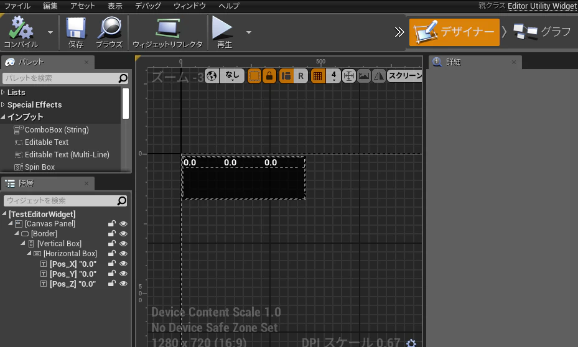Close the パレット panel tab

click(x=86, y=62)
